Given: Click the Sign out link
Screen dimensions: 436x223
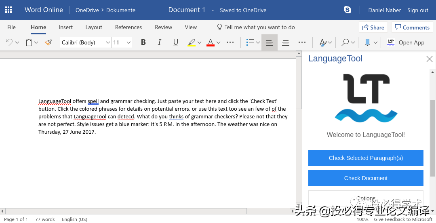Looking at the screenshot, I should coord(418,10).
